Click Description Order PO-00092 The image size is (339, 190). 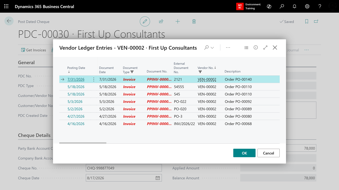[x=238, y=102]
